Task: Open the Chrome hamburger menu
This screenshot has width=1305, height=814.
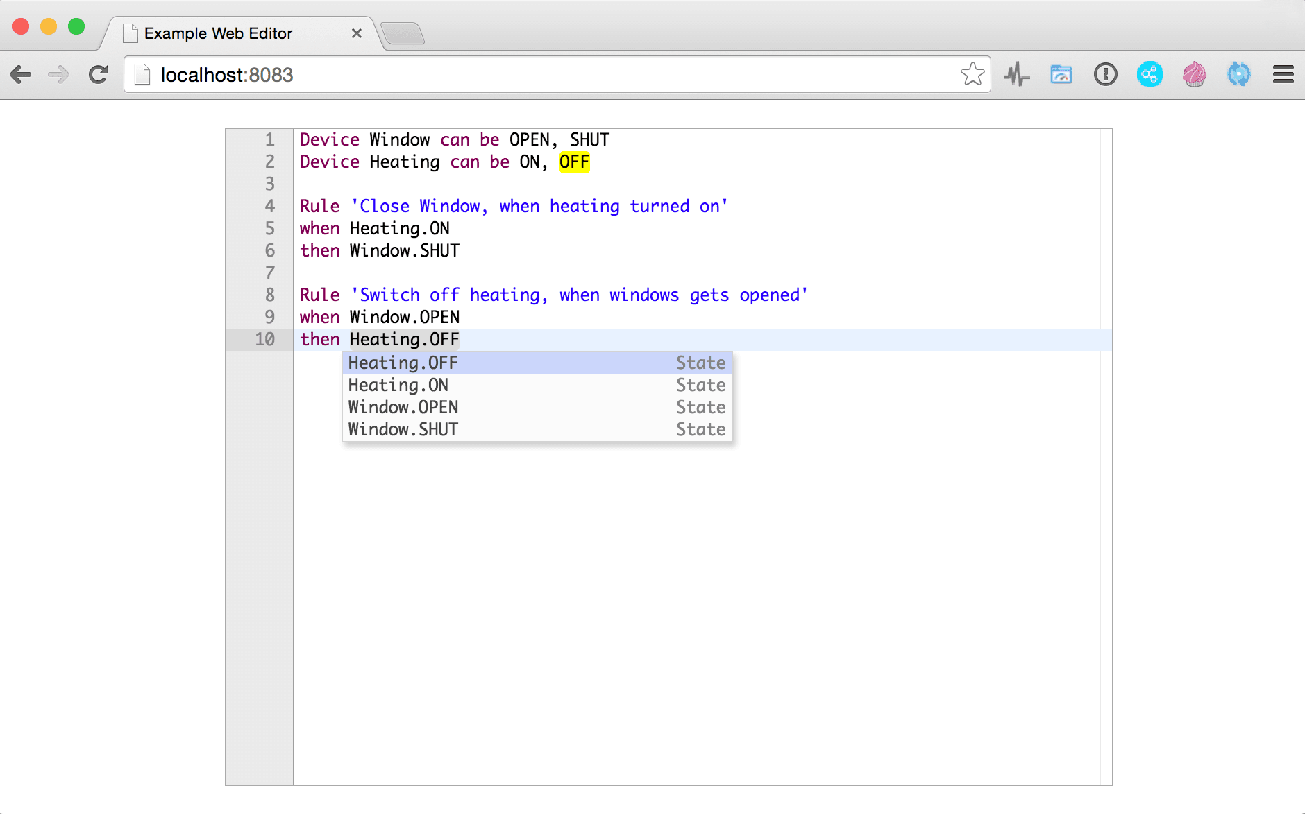Action: [x=1283, y=74]
